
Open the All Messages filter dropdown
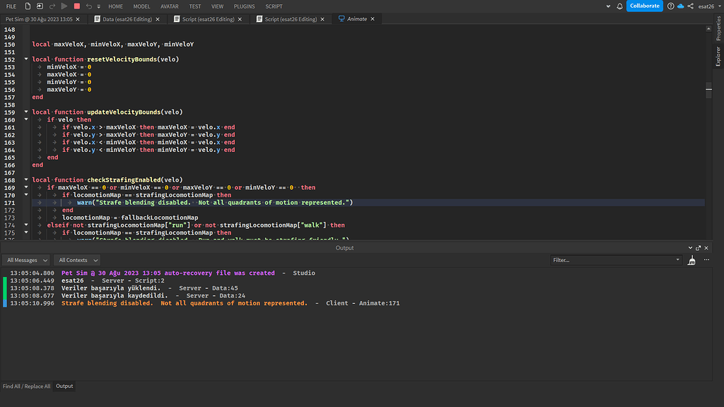click(27, 260)
